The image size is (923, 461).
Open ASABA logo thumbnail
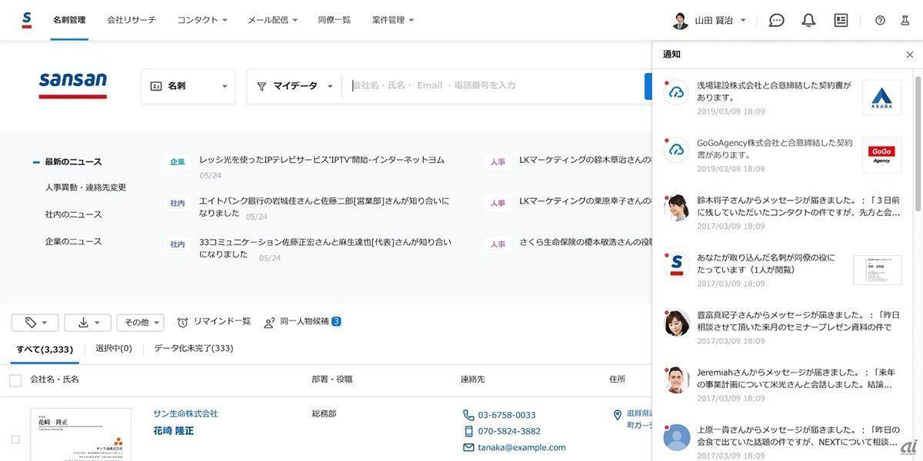click(x=881, y=98)
